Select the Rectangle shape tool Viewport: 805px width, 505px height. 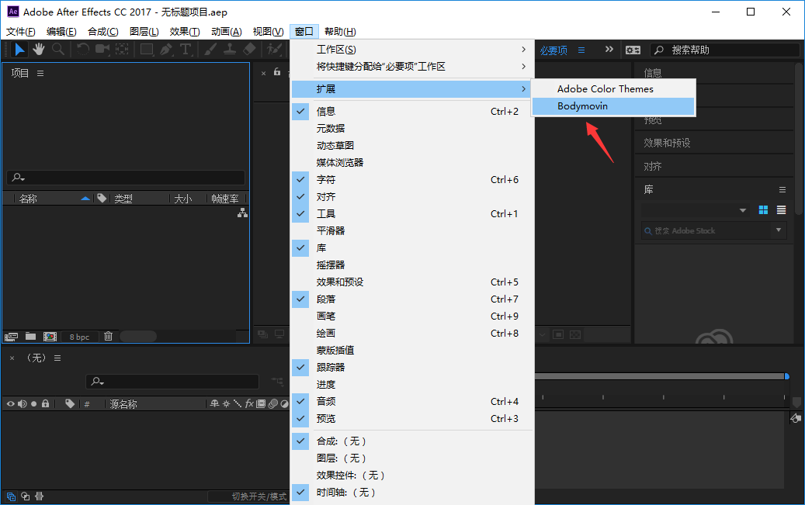tap(147, 50)
